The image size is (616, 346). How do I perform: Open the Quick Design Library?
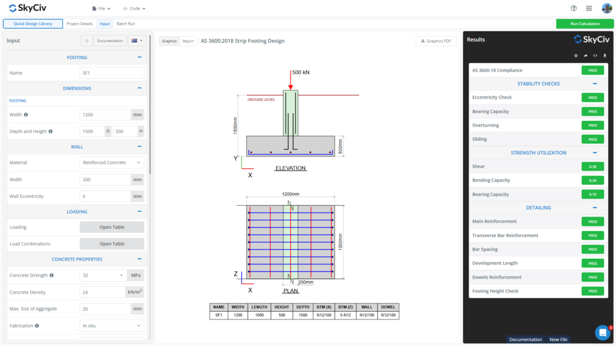click(33, 23)
